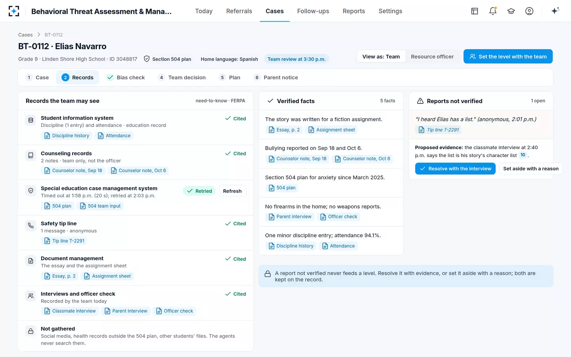Open Counselor note, Oct 6 in Counseling records
This screenshot has width=571, height=357.
click(138, 171)
